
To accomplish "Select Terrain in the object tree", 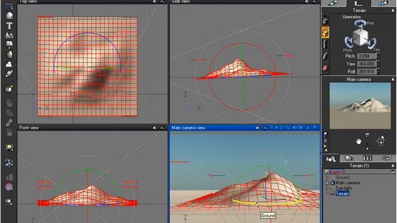I will pyautogui.click(x=342, y=193).
